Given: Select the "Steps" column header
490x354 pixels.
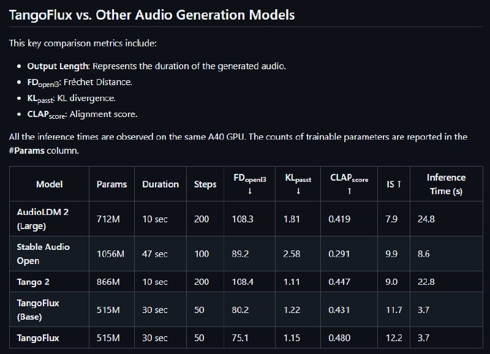Looking at the screenshot, I should [205, 184].
